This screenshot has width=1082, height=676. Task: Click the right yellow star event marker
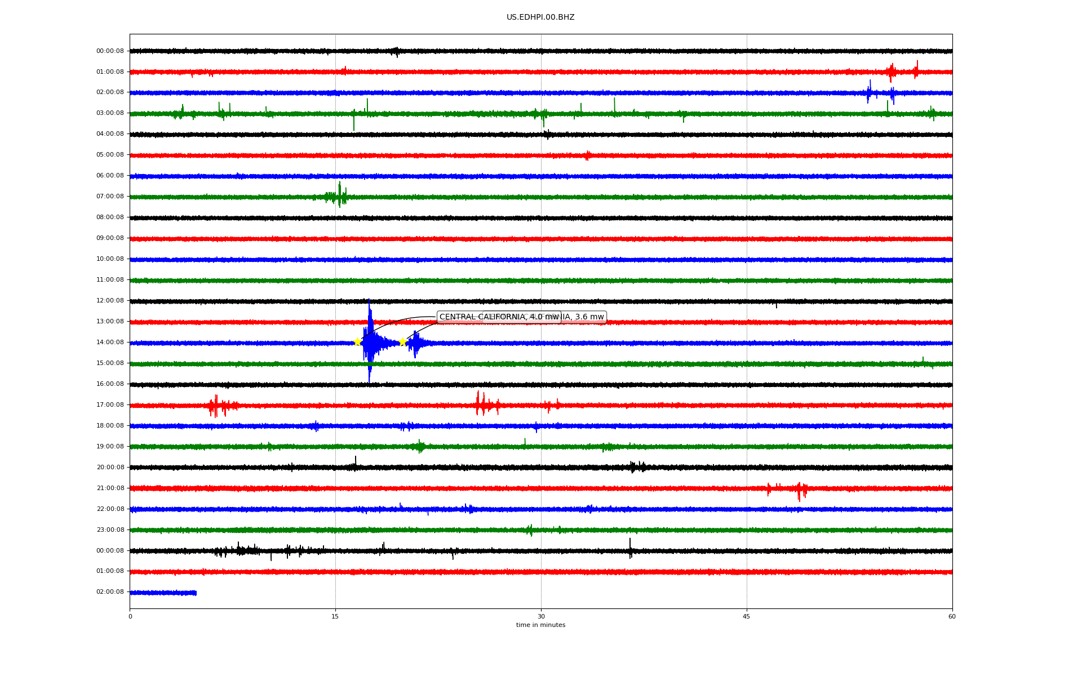tap(402, 342)
